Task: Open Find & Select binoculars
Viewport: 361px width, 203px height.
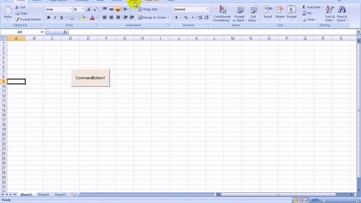Action: 342,14
